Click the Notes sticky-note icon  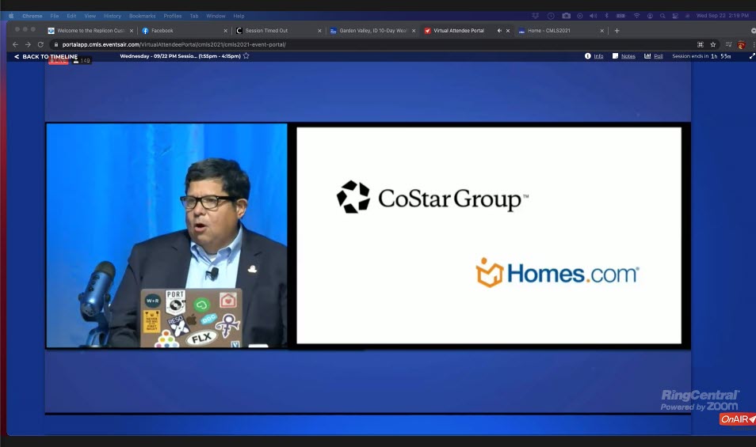pyautogui.click(x=615, y=56)
